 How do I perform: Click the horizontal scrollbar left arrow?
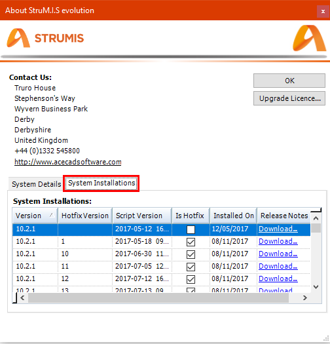[x=22, y=298]
